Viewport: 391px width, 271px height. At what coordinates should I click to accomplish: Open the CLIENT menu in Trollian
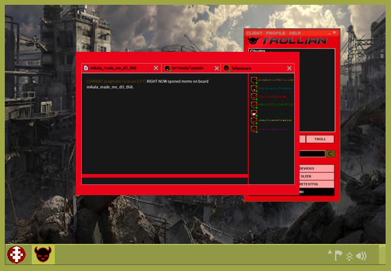click(254, 33)
